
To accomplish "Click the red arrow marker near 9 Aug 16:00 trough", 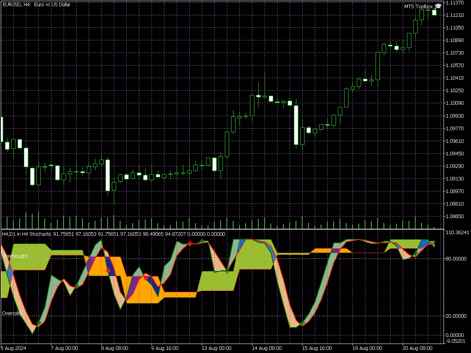I will pyautogui.click(x=146, y=277).
